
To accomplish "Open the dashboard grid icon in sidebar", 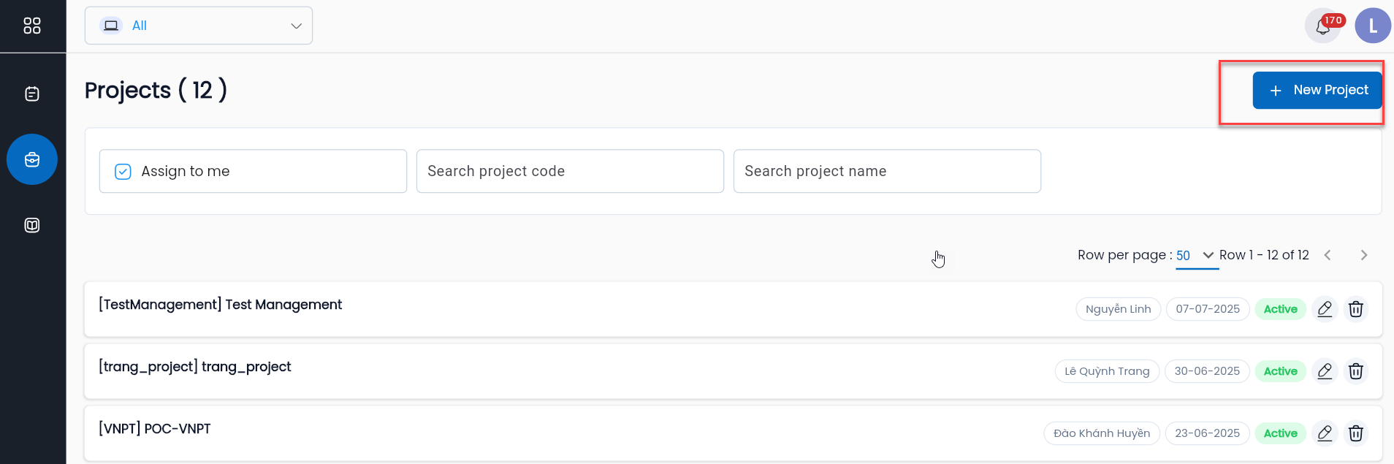I will click(32, 26).
